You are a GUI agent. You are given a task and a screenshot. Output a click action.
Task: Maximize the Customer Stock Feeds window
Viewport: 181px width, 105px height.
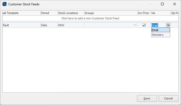(x=162, y=4)
